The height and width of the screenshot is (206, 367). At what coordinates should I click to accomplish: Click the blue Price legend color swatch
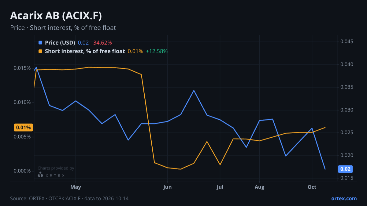(x=40, y=42)
